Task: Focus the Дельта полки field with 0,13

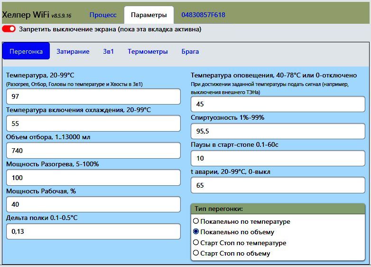Action: click(x=93, y=232)
